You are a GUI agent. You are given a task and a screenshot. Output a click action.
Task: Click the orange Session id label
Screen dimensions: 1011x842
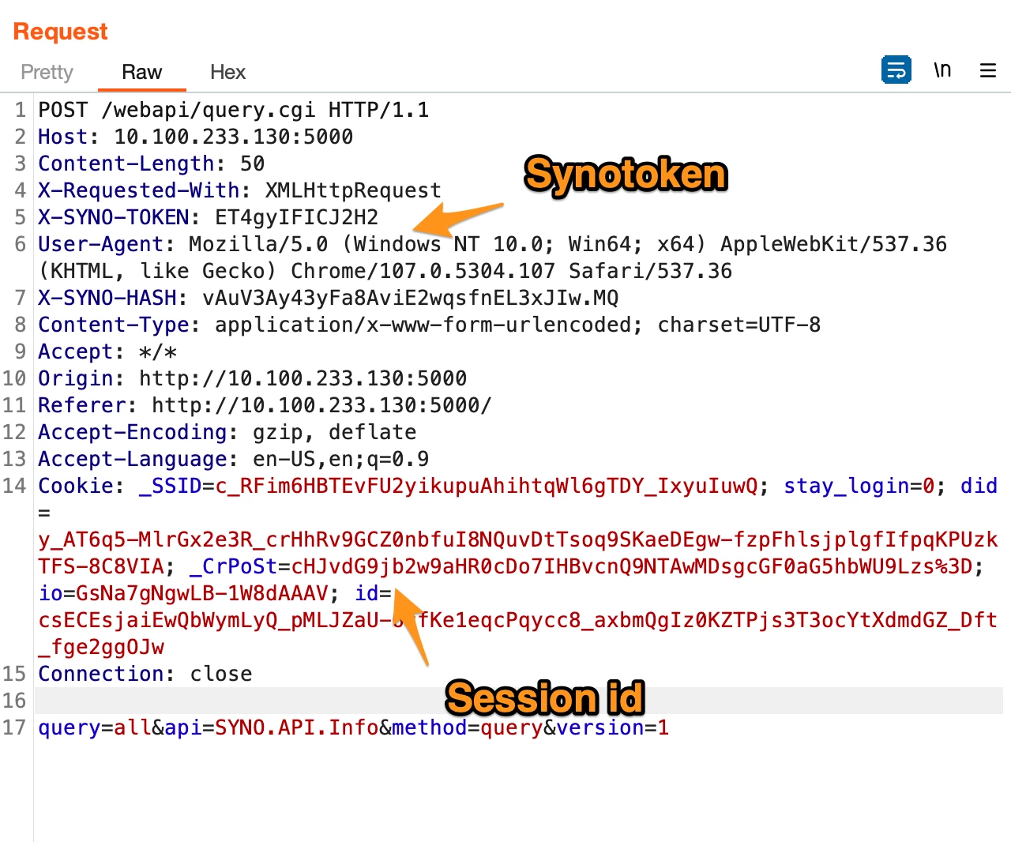click(544, 698)
